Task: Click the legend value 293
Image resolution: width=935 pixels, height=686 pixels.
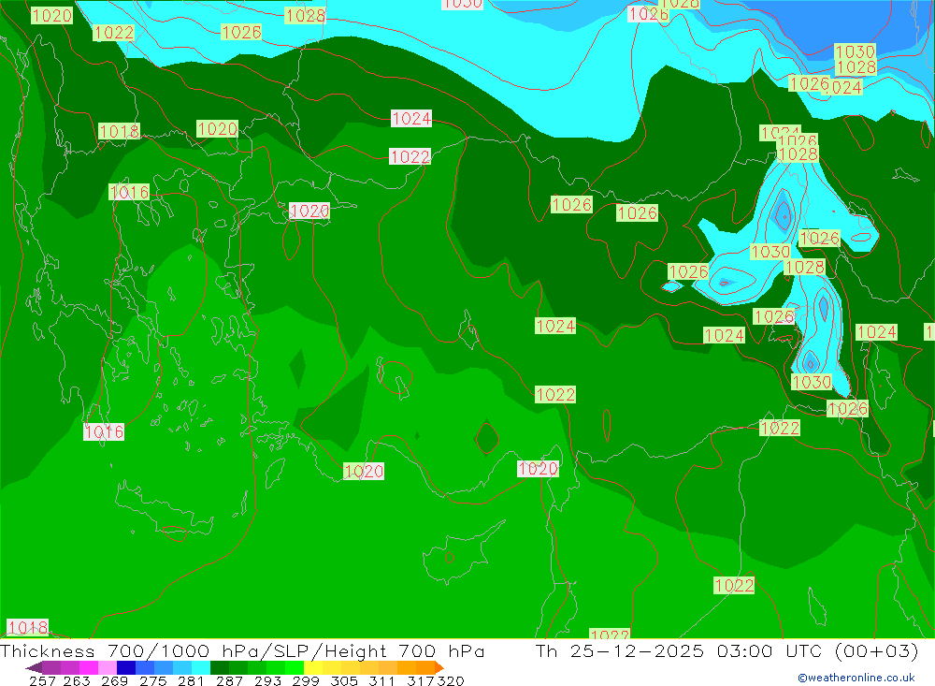Action: click(x=267, y=681)
